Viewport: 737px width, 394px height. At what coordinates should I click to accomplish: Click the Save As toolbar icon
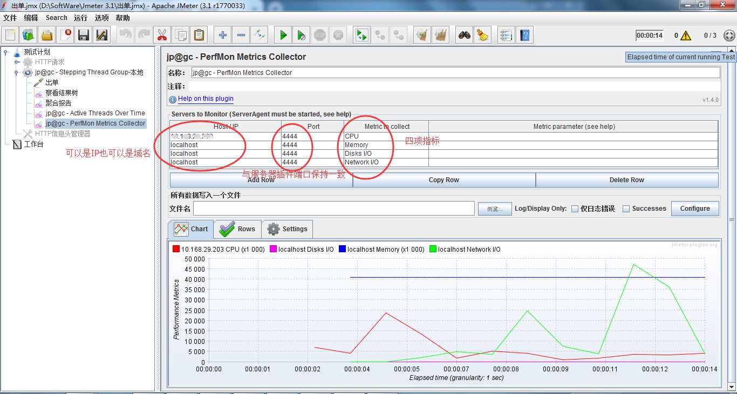(x=102, y=36)
